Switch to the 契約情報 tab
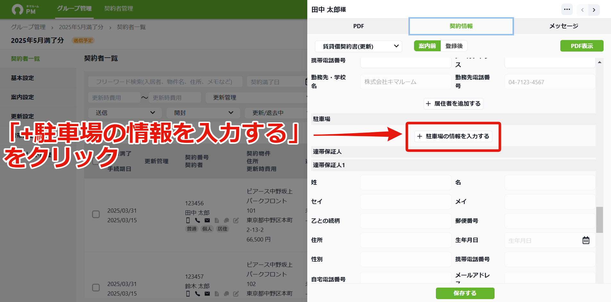 461,26
